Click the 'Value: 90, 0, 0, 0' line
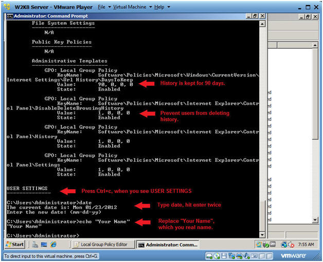The height and width of the screenshot is (262, 323). click(x=95, y=85)
